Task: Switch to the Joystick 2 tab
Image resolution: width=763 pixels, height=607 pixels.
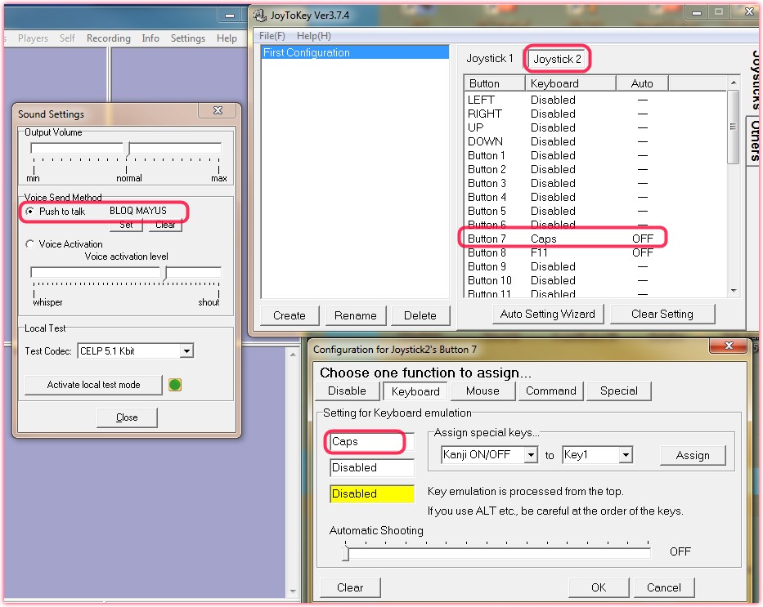Action: coord(557,59)
